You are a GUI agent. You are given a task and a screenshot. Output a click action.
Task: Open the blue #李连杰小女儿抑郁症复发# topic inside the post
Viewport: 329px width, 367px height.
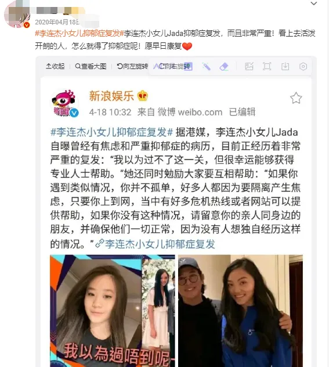pyautogui.click(x=112, y=132)
